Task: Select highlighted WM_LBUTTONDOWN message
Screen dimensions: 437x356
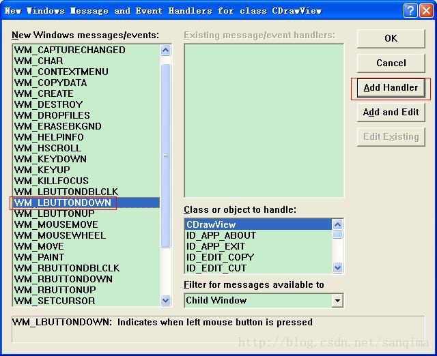Action: pos(87,203)
